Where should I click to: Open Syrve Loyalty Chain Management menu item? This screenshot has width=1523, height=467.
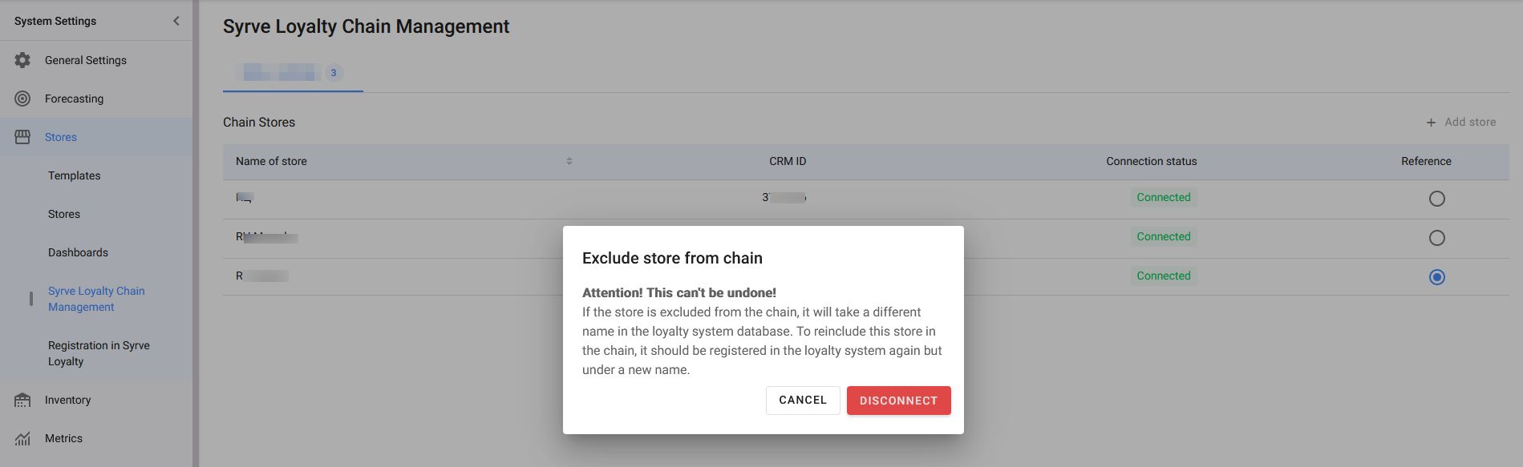tap(96, 299)
